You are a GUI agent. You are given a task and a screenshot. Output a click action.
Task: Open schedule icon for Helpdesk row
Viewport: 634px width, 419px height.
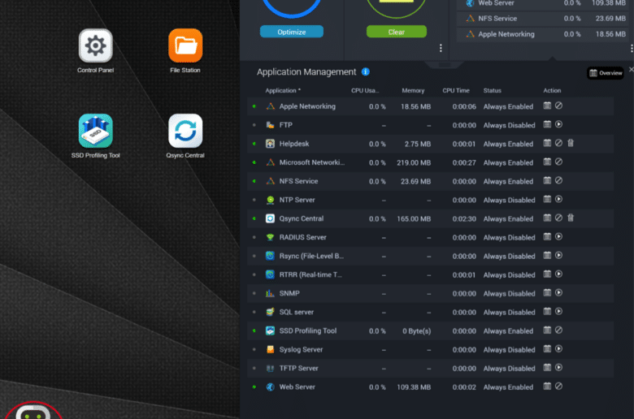547,143
